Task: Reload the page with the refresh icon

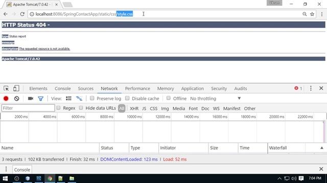Action: 22,14
